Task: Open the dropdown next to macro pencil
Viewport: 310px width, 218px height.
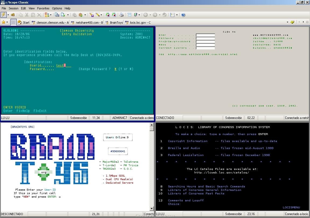Action: pyautogui.click(x=101, y=15)
